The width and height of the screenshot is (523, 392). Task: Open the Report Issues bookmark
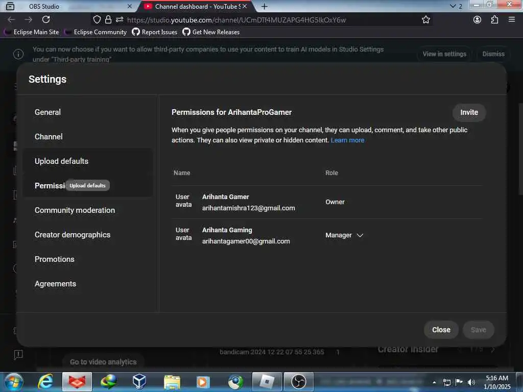(154, 32)
